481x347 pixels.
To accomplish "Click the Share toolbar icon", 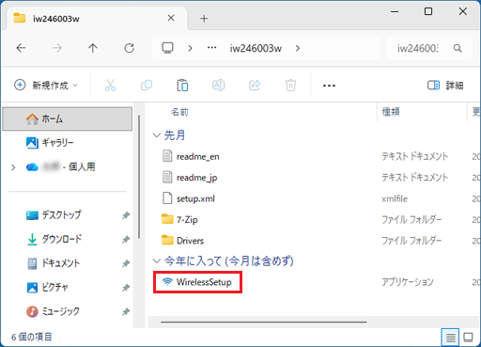I will point(255,85).
